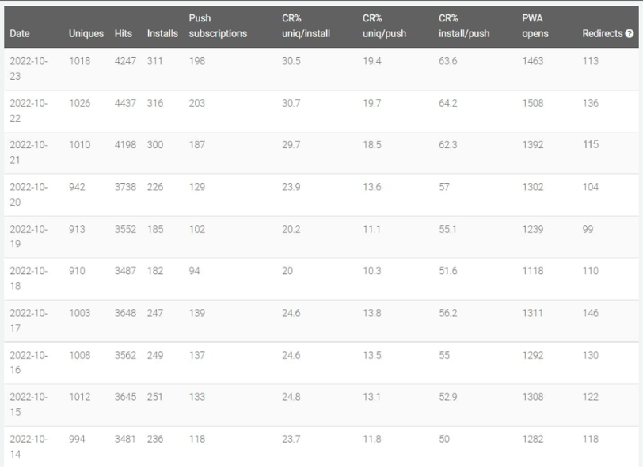Screen dimensions: 643x469
Task: Click Uniques value 1010 for 2022-10-21
Action: tap(79, 145)
